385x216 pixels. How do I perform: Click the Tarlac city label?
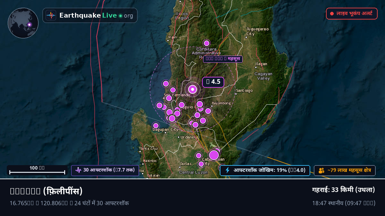tap(186, 164)
